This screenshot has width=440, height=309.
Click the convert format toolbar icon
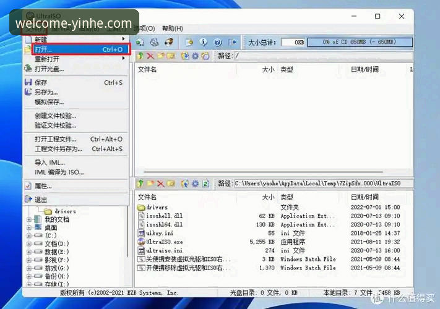click(189, 42)
